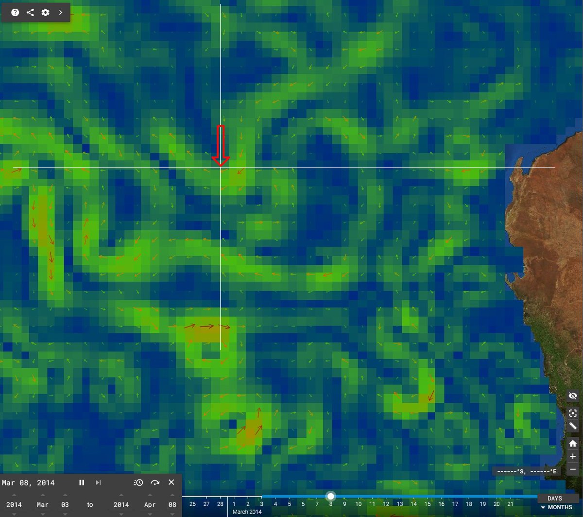
Task: Decrease end month Apr with down arrow
Action: (150, 514)
